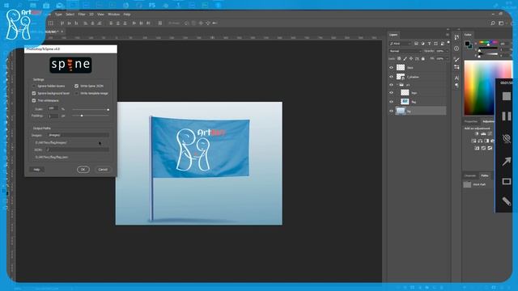518x291 pixels.
Task: Click Cancel in the Spine dialog
Action: pos(103,170)
